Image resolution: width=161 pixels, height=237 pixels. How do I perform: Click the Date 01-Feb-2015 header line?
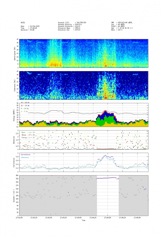tap(30, 26)
